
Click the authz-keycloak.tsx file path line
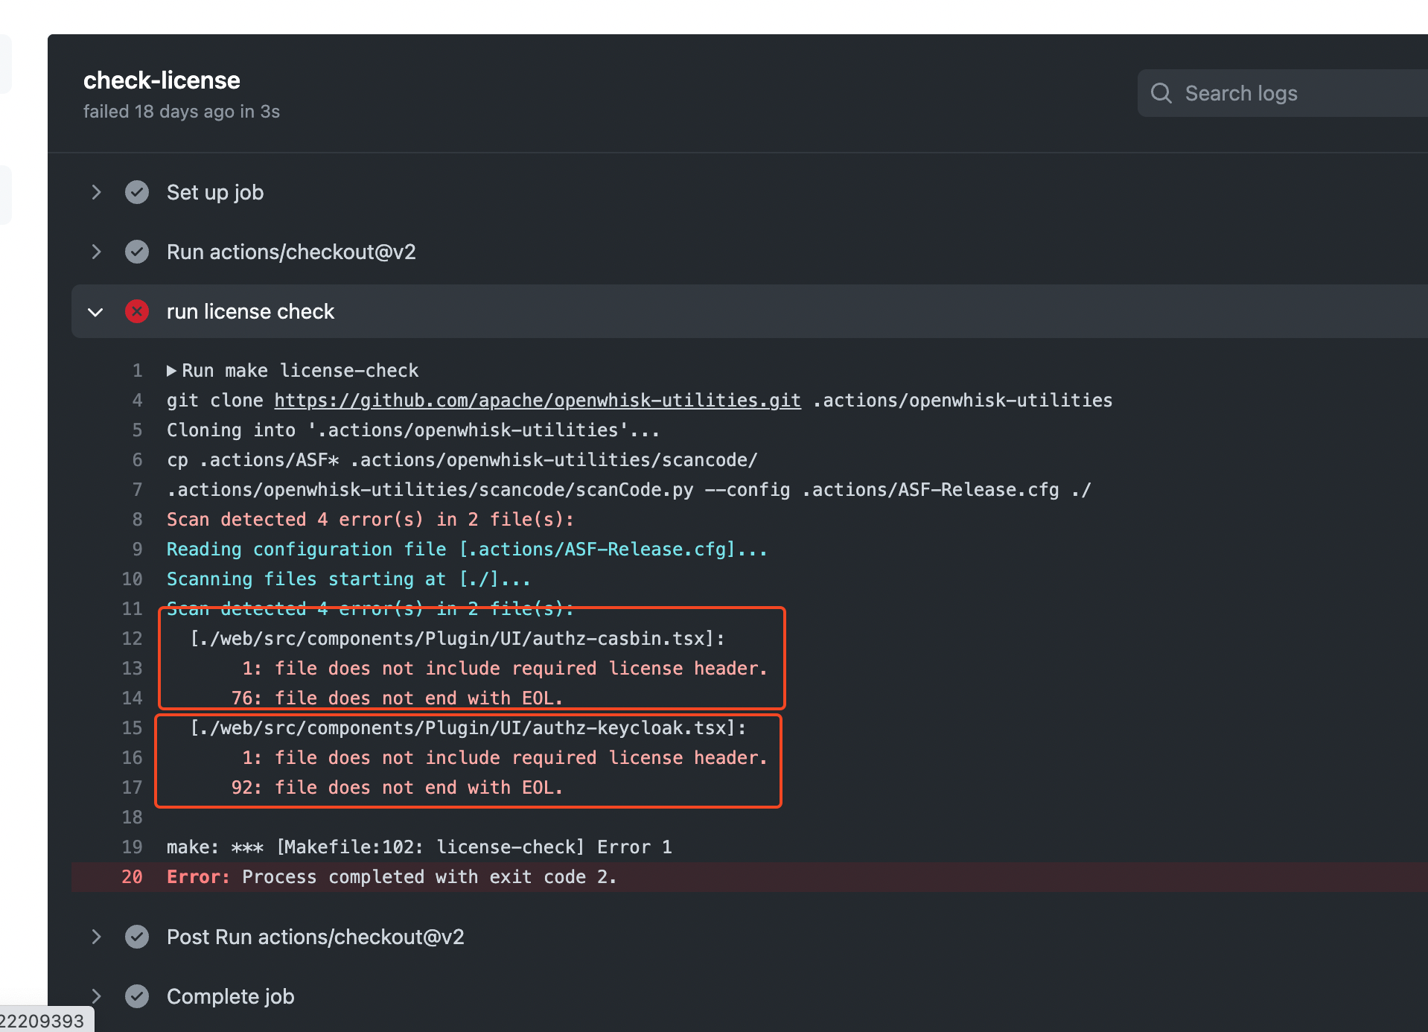(468, 728)
